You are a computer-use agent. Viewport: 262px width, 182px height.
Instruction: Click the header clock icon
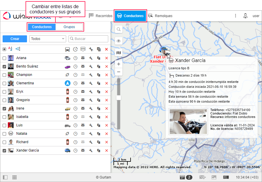[75, 49]
